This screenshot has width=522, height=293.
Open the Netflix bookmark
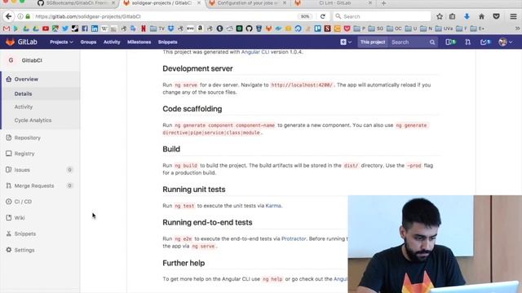click(x=144, y=28)
